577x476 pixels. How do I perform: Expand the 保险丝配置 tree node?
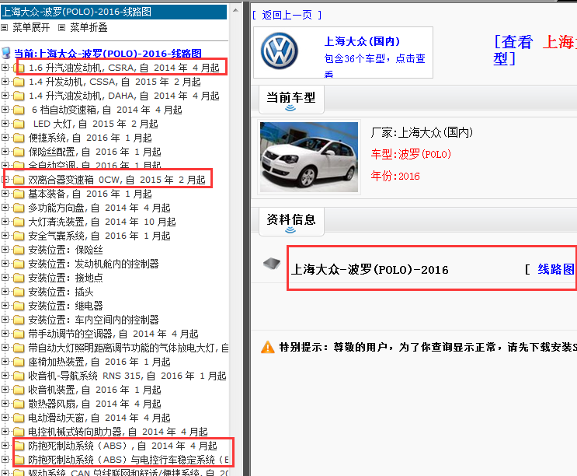pyautogui.click(x=5, y=151)
